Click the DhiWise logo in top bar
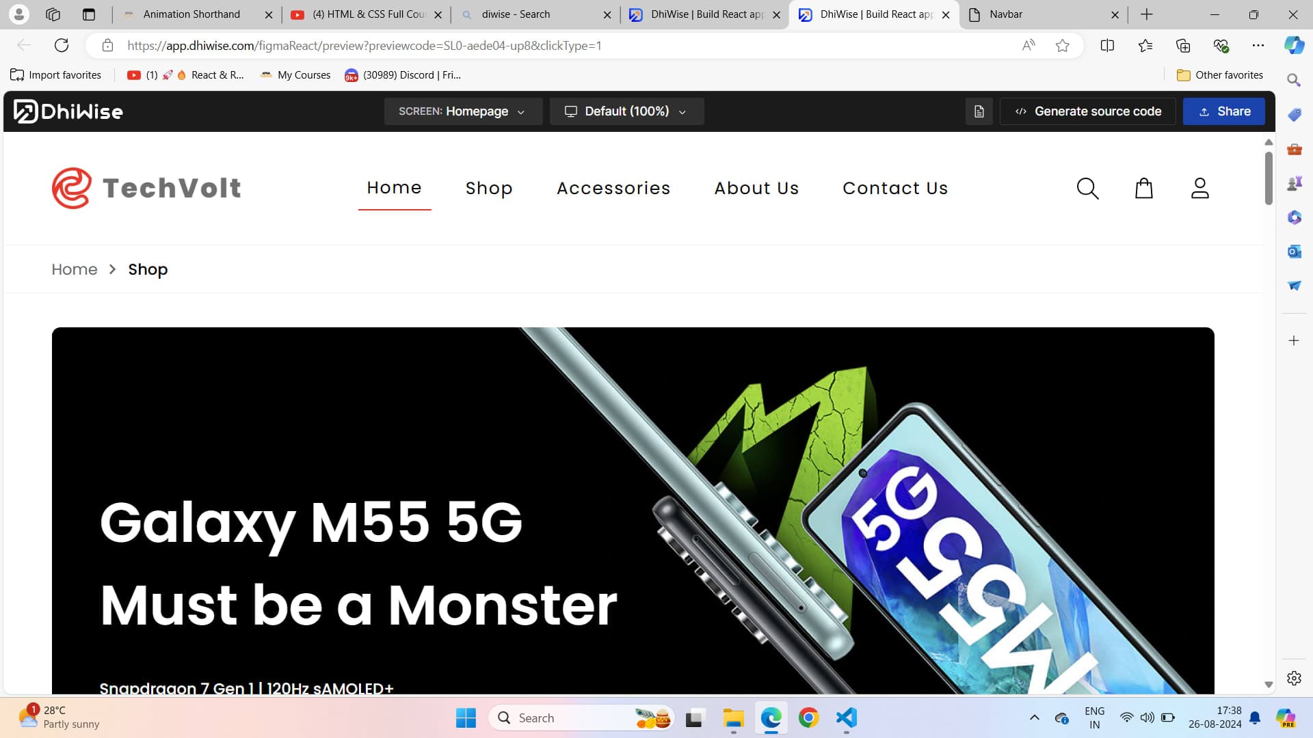Image resolution: width=1313 pixels, height=738 pixels. [x=68, y=111]
